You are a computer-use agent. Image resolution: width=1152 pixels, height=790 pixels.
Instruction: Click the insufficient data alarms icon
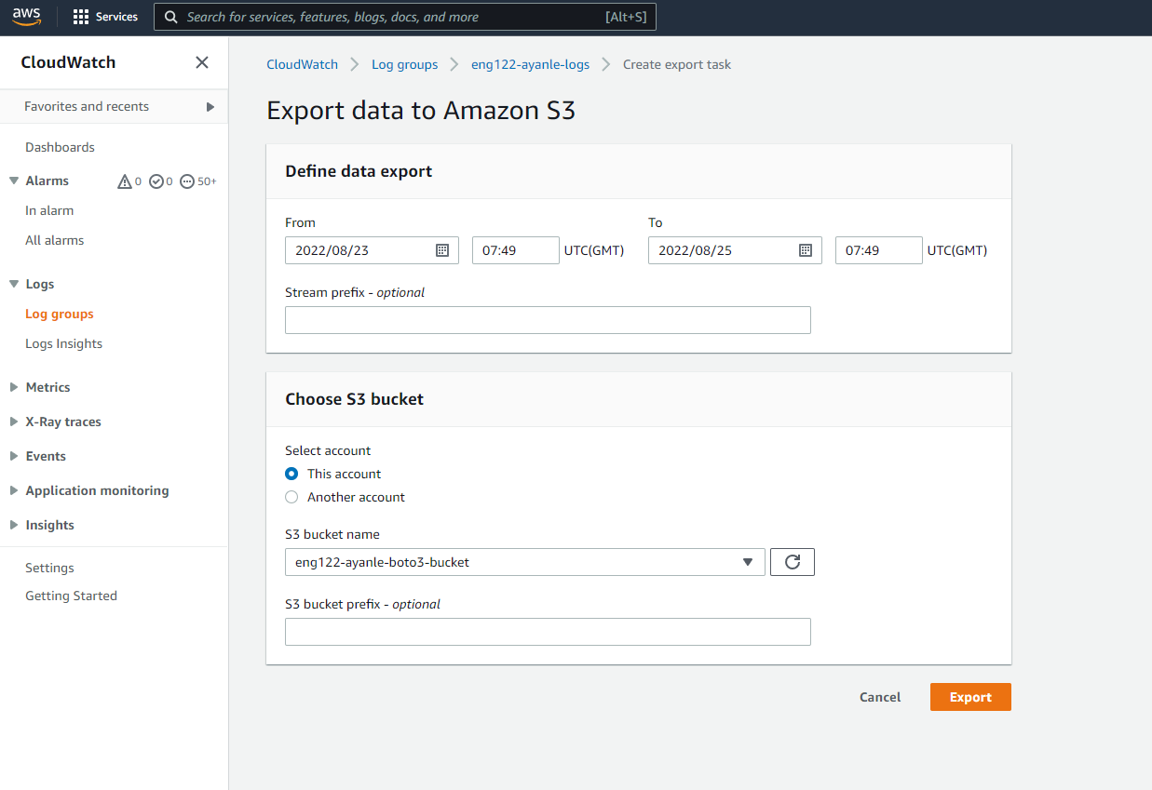point(187,181)
